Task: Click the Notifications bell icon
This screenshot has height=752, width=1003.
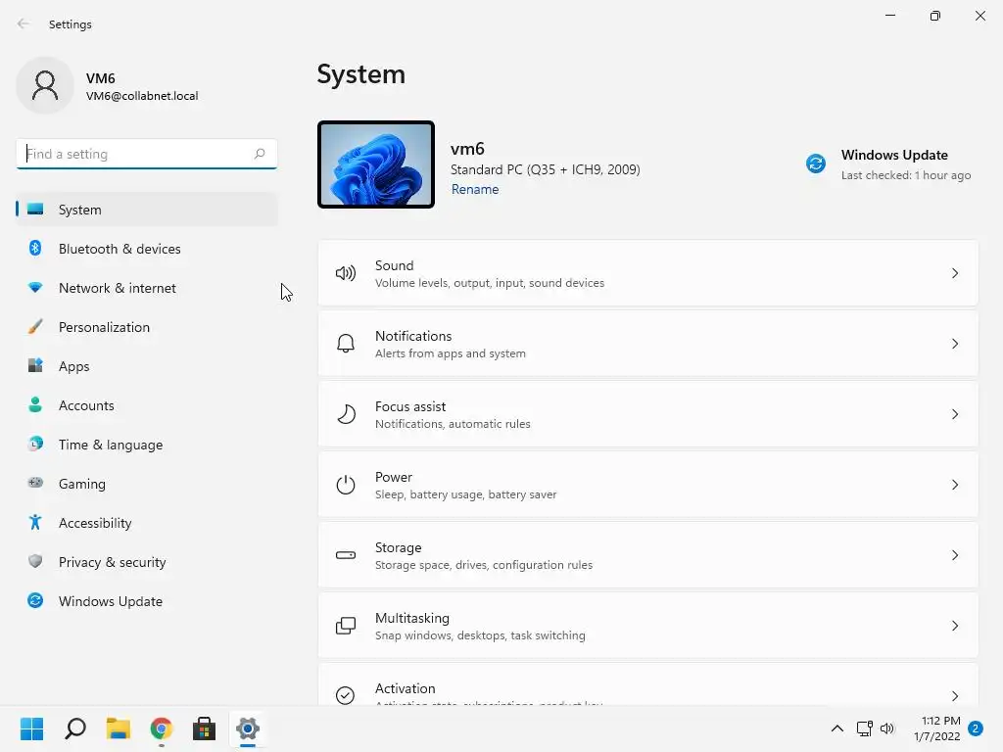Action: (x=346, y=344)
